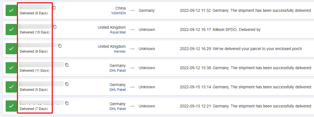This screenshot has width=314, height=117.
Task: Click green checkmark on the 11 Days row
Action: pos(11,68)
